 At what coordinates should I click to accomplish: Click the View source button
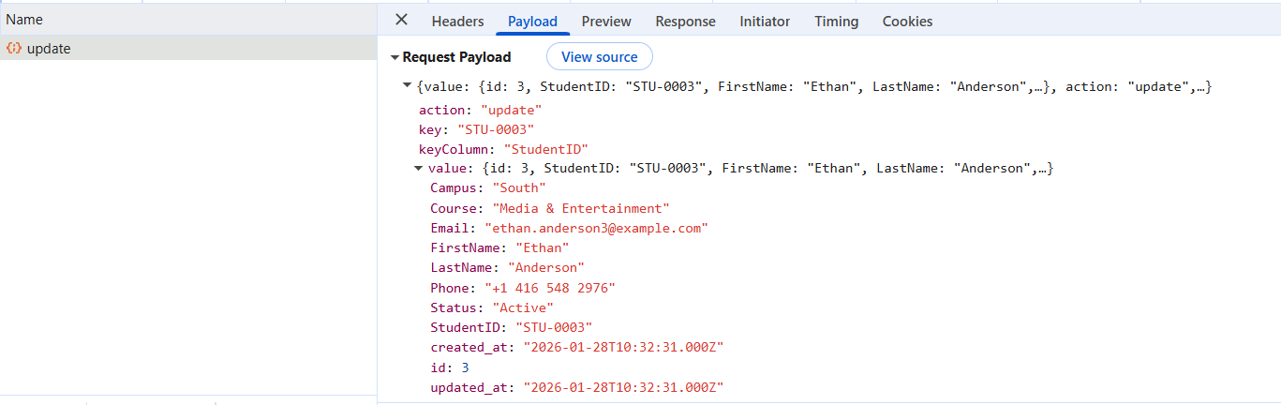[600, 57]
